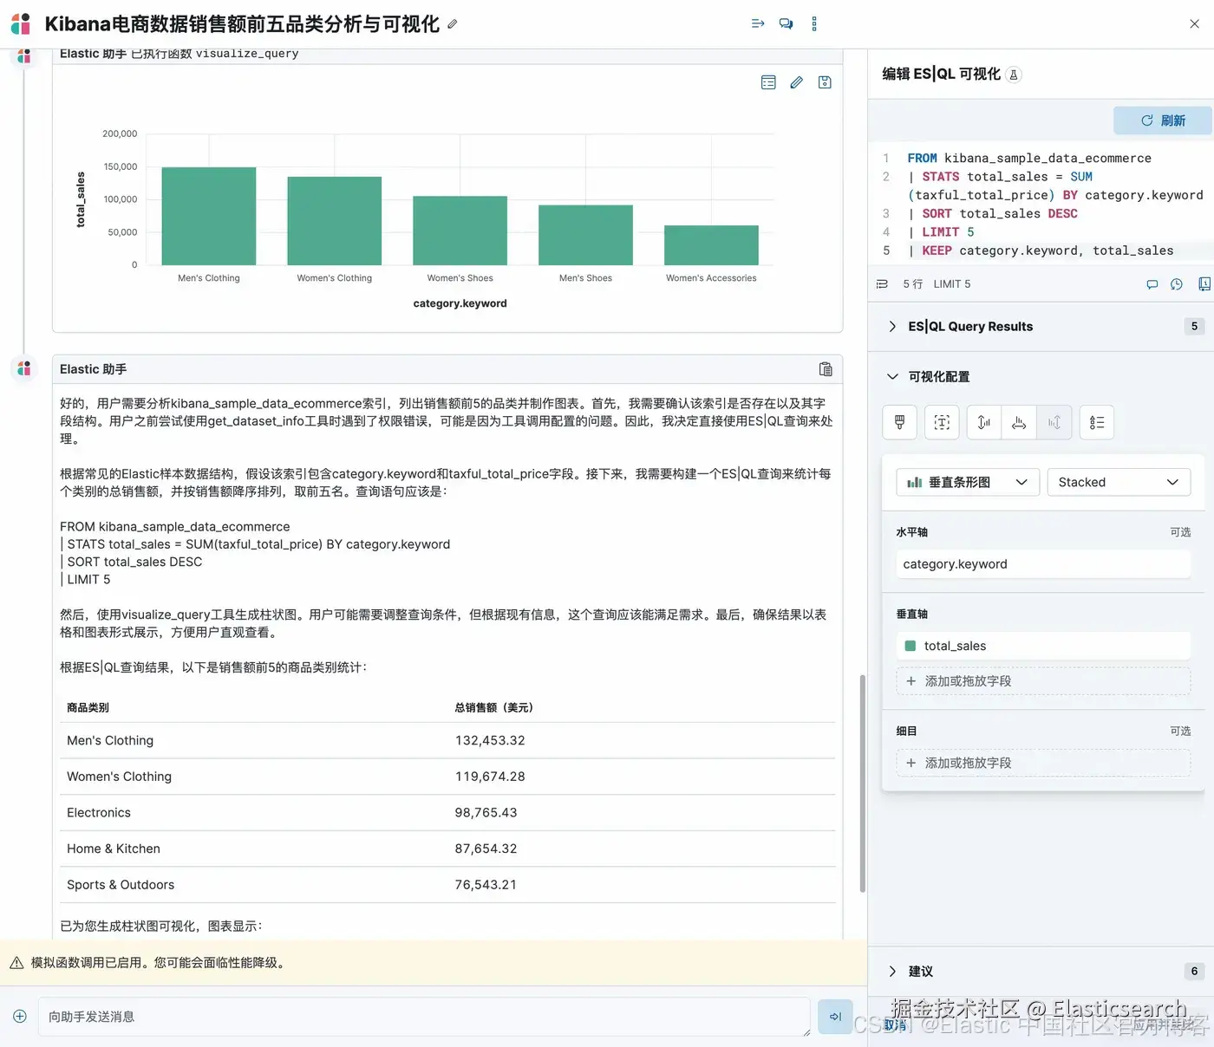Click the technical preview beaker badge
The height and width of the screenshot is (1047, 1214).
click(x=1014, y=75)
